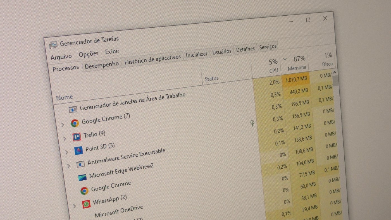Click the Antimalware Service Executable icon
This screenshot has height=220, width=391.
tap(81, 164)
